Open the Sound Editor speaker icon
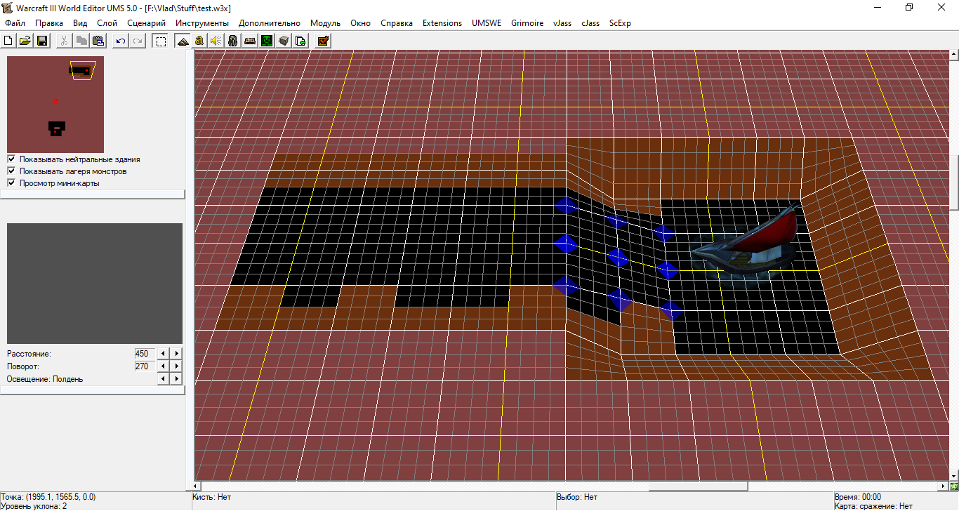 (x=216, y=41)
